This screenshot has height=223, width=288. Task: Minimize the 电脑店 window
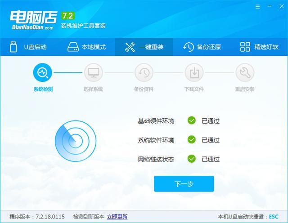(270, 6)
